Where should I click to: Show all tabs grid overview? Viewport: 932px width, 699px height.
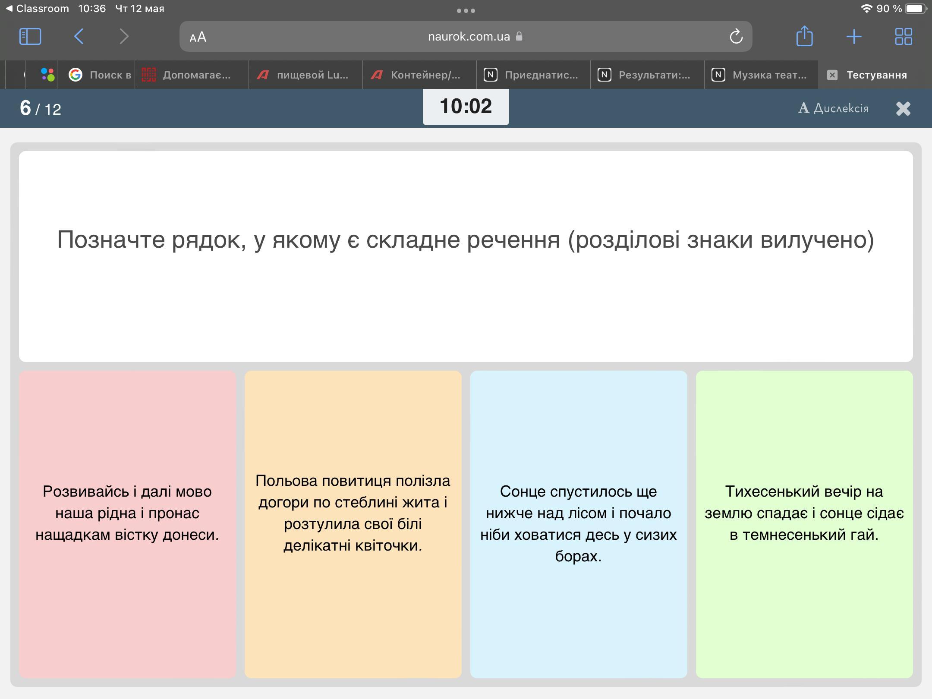pos(903,36)
